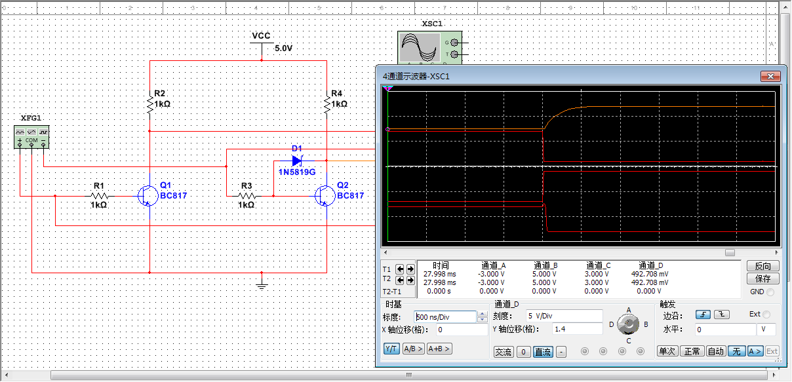This screenshot has width=792, height=382.
Task: Open the A > trigger source menu
Action: (755, 351)
